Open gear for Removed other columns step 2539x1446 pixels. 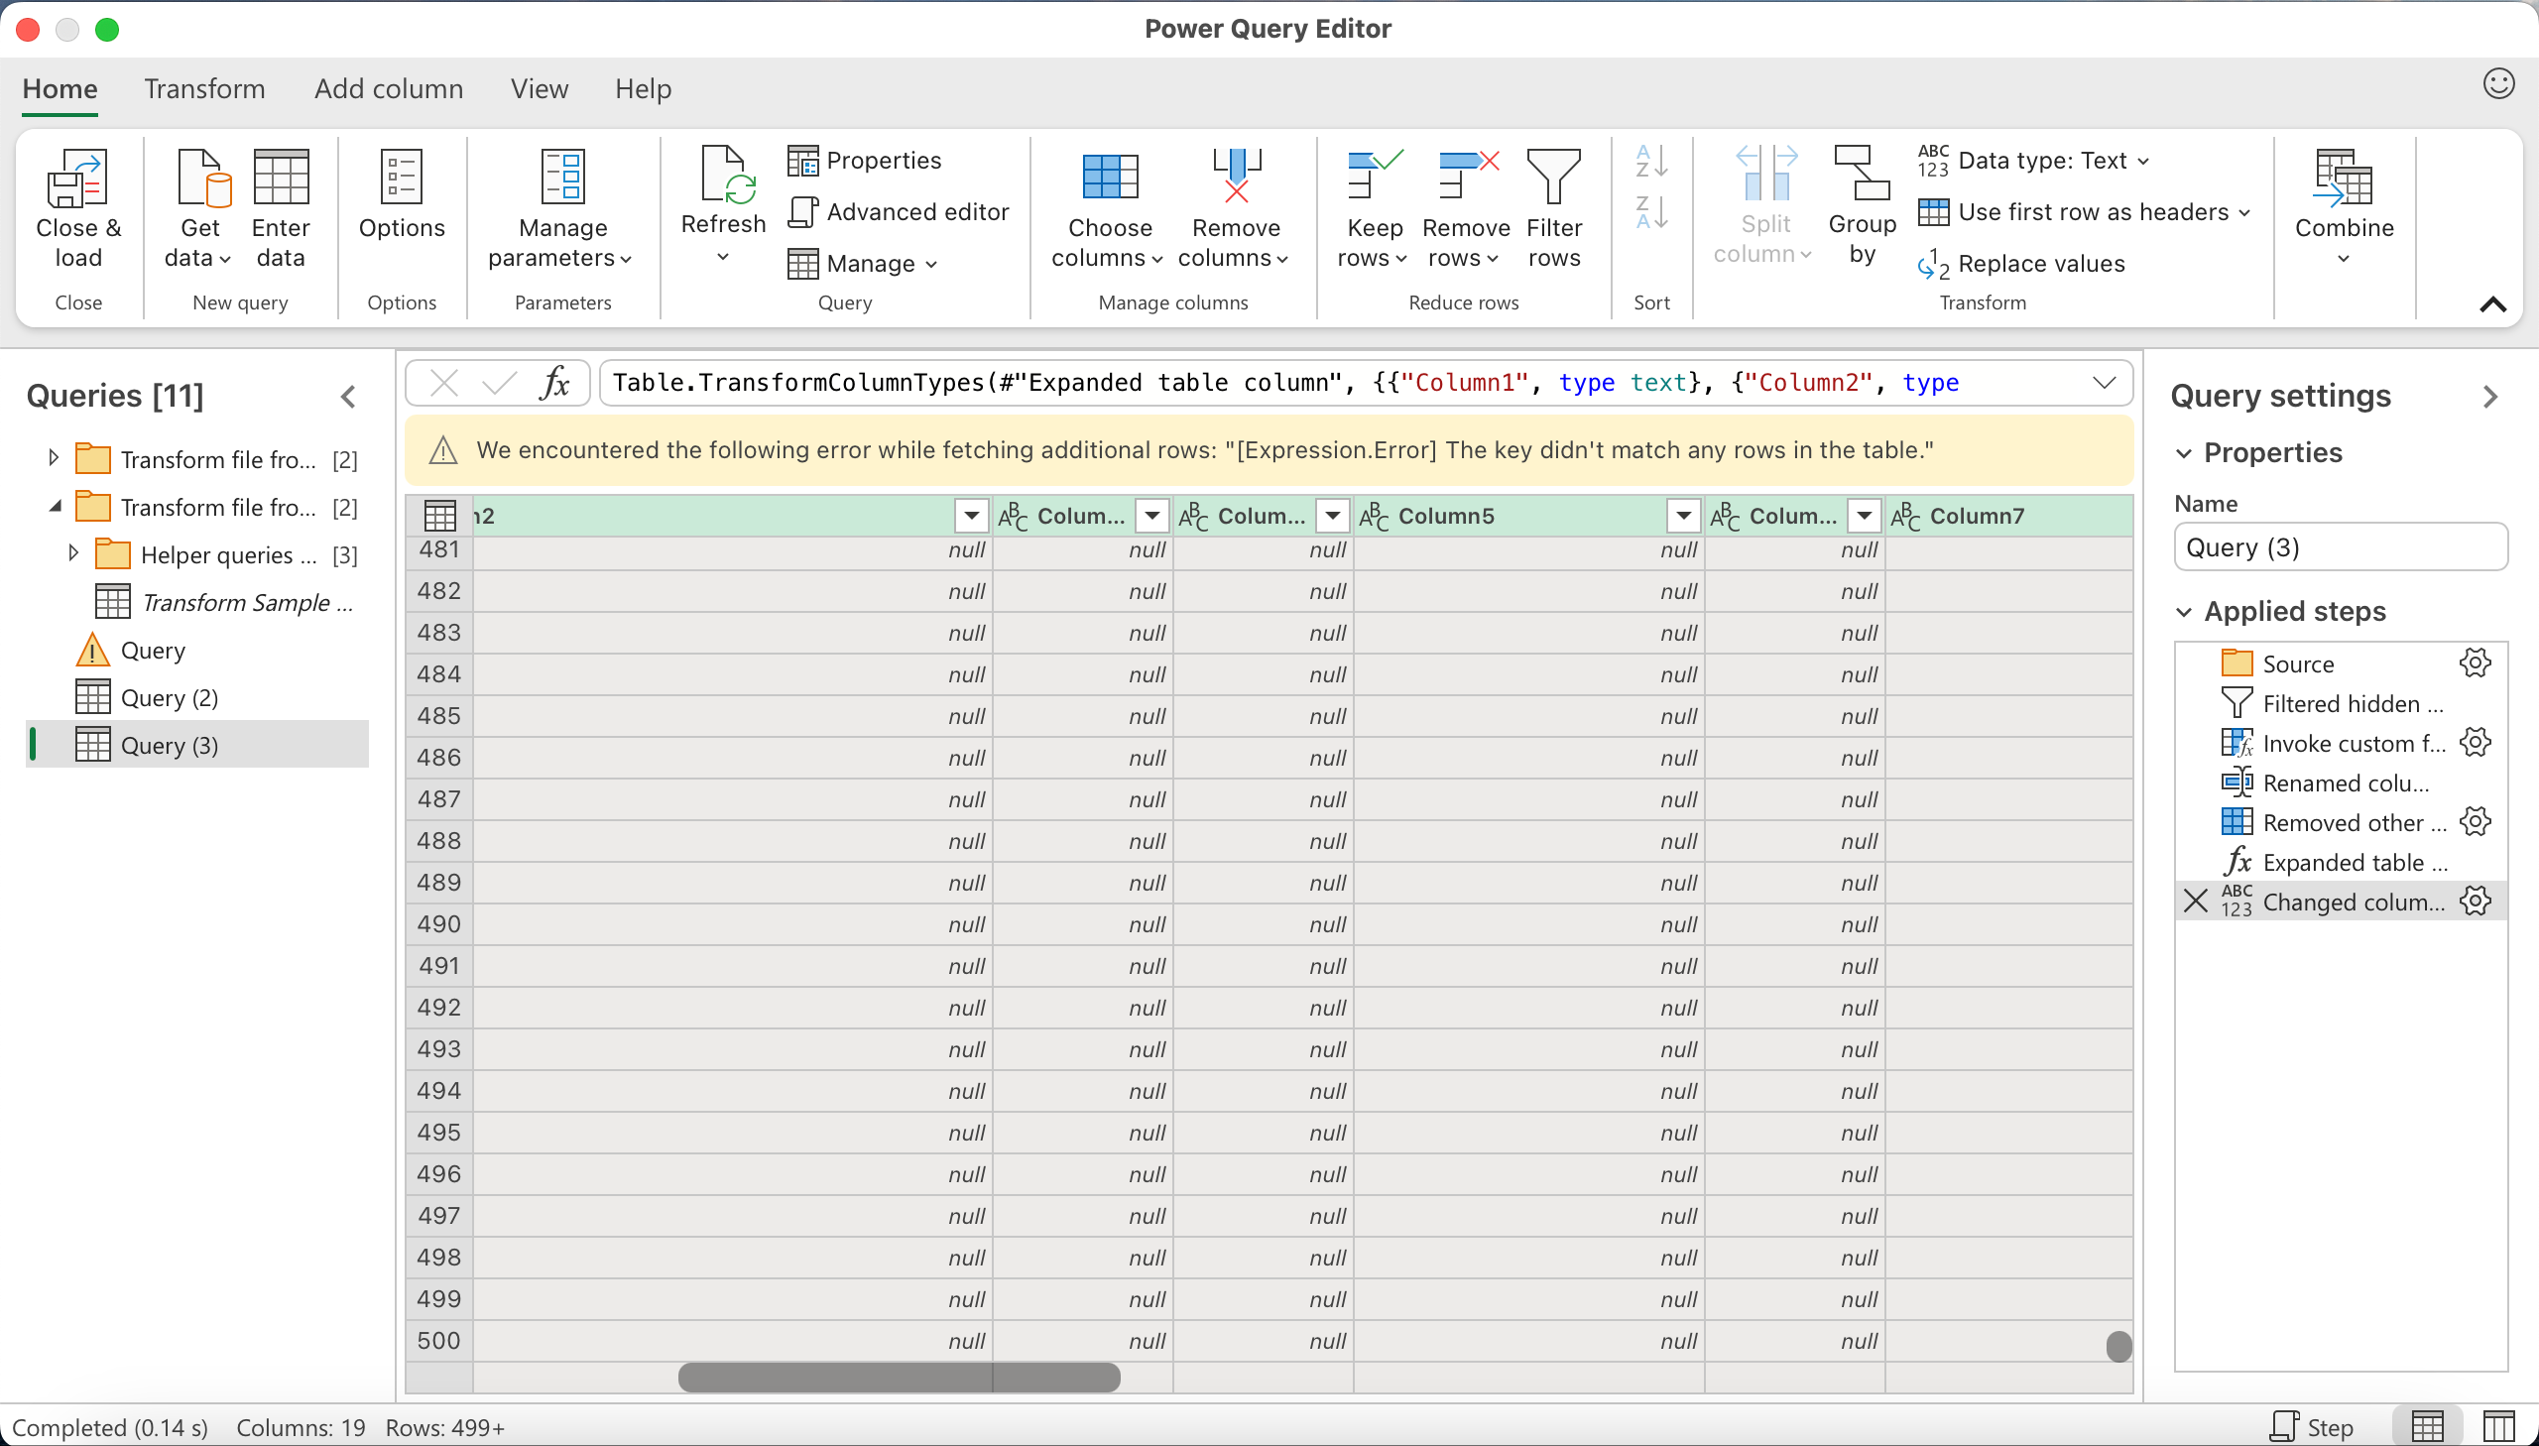click(2475, 821)
